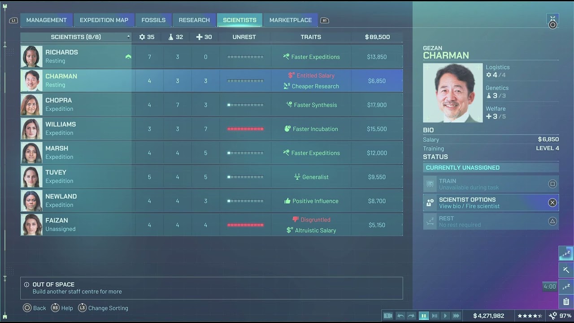The image size is (574, 323).
Task: Open the Fossils tab
Action: [153, 20]
